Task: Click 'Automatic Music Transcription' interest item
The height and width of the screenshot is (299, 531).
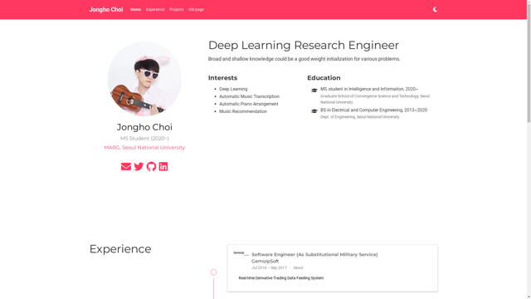Action: (x=249, y=96)
